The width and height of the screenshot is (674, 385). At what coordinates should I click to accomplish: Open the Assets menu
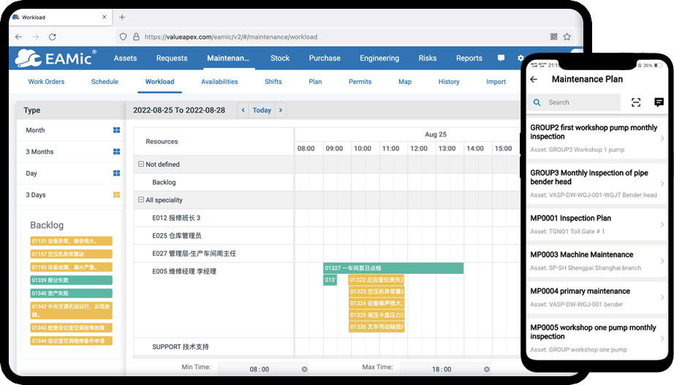pyautogui.click(x=125, y=58)
